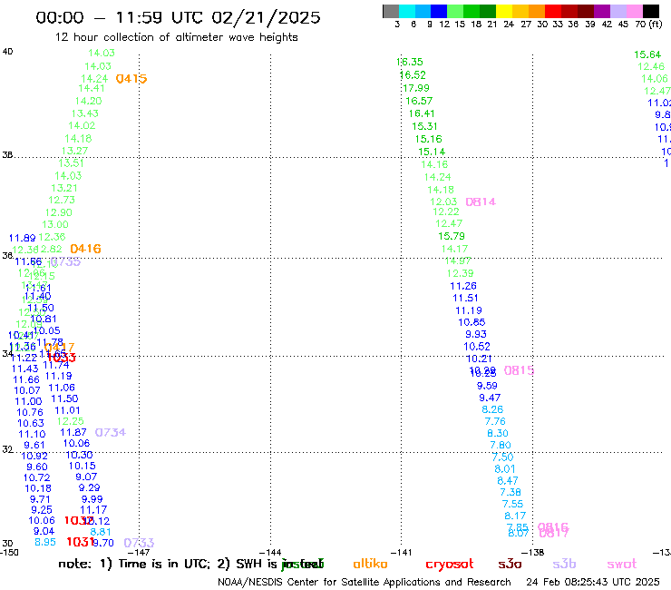
Task: Click the dark blue swatch above 12
Action: 439,11
